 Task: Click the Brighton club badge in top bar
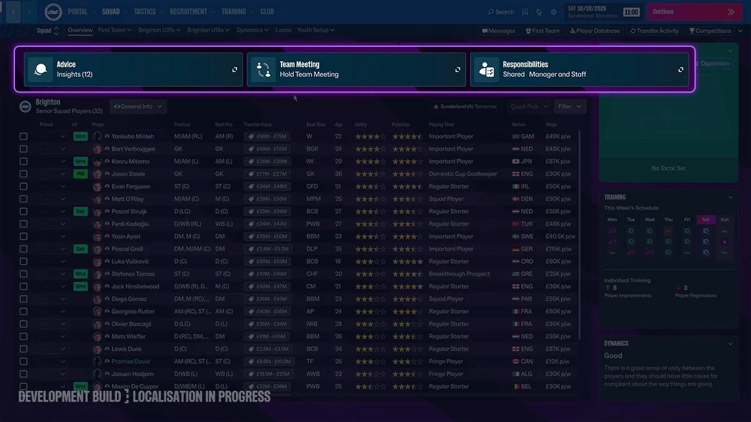pos(53,12)
